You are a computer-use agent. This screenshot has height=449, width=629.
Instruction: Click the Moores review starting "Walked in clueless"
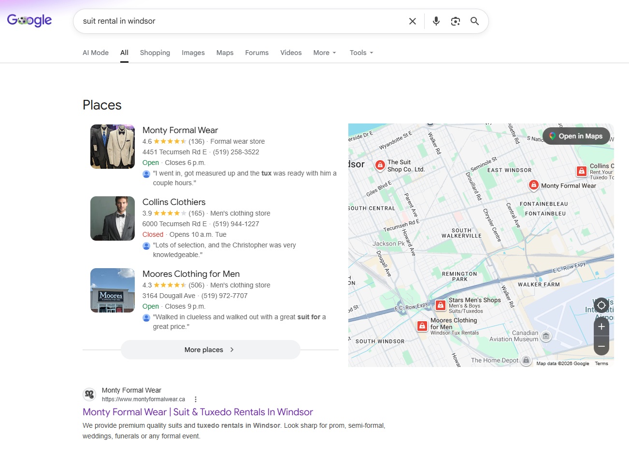pos(240,322)
